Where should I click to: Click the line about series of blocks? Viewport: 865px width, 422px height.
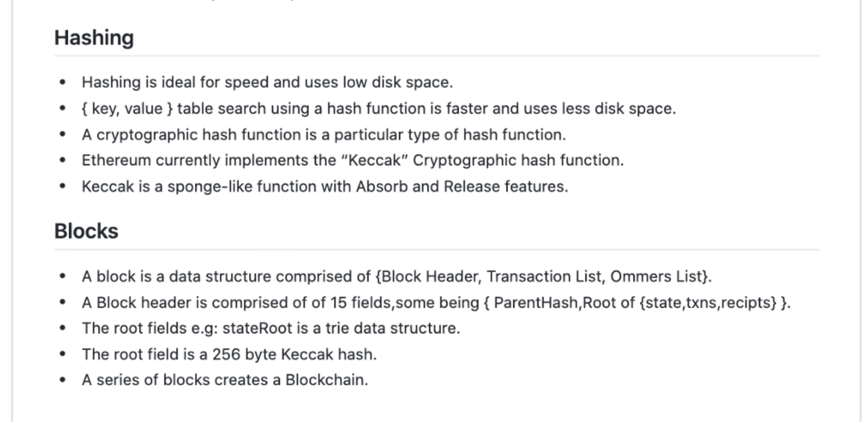click(225, 380)
